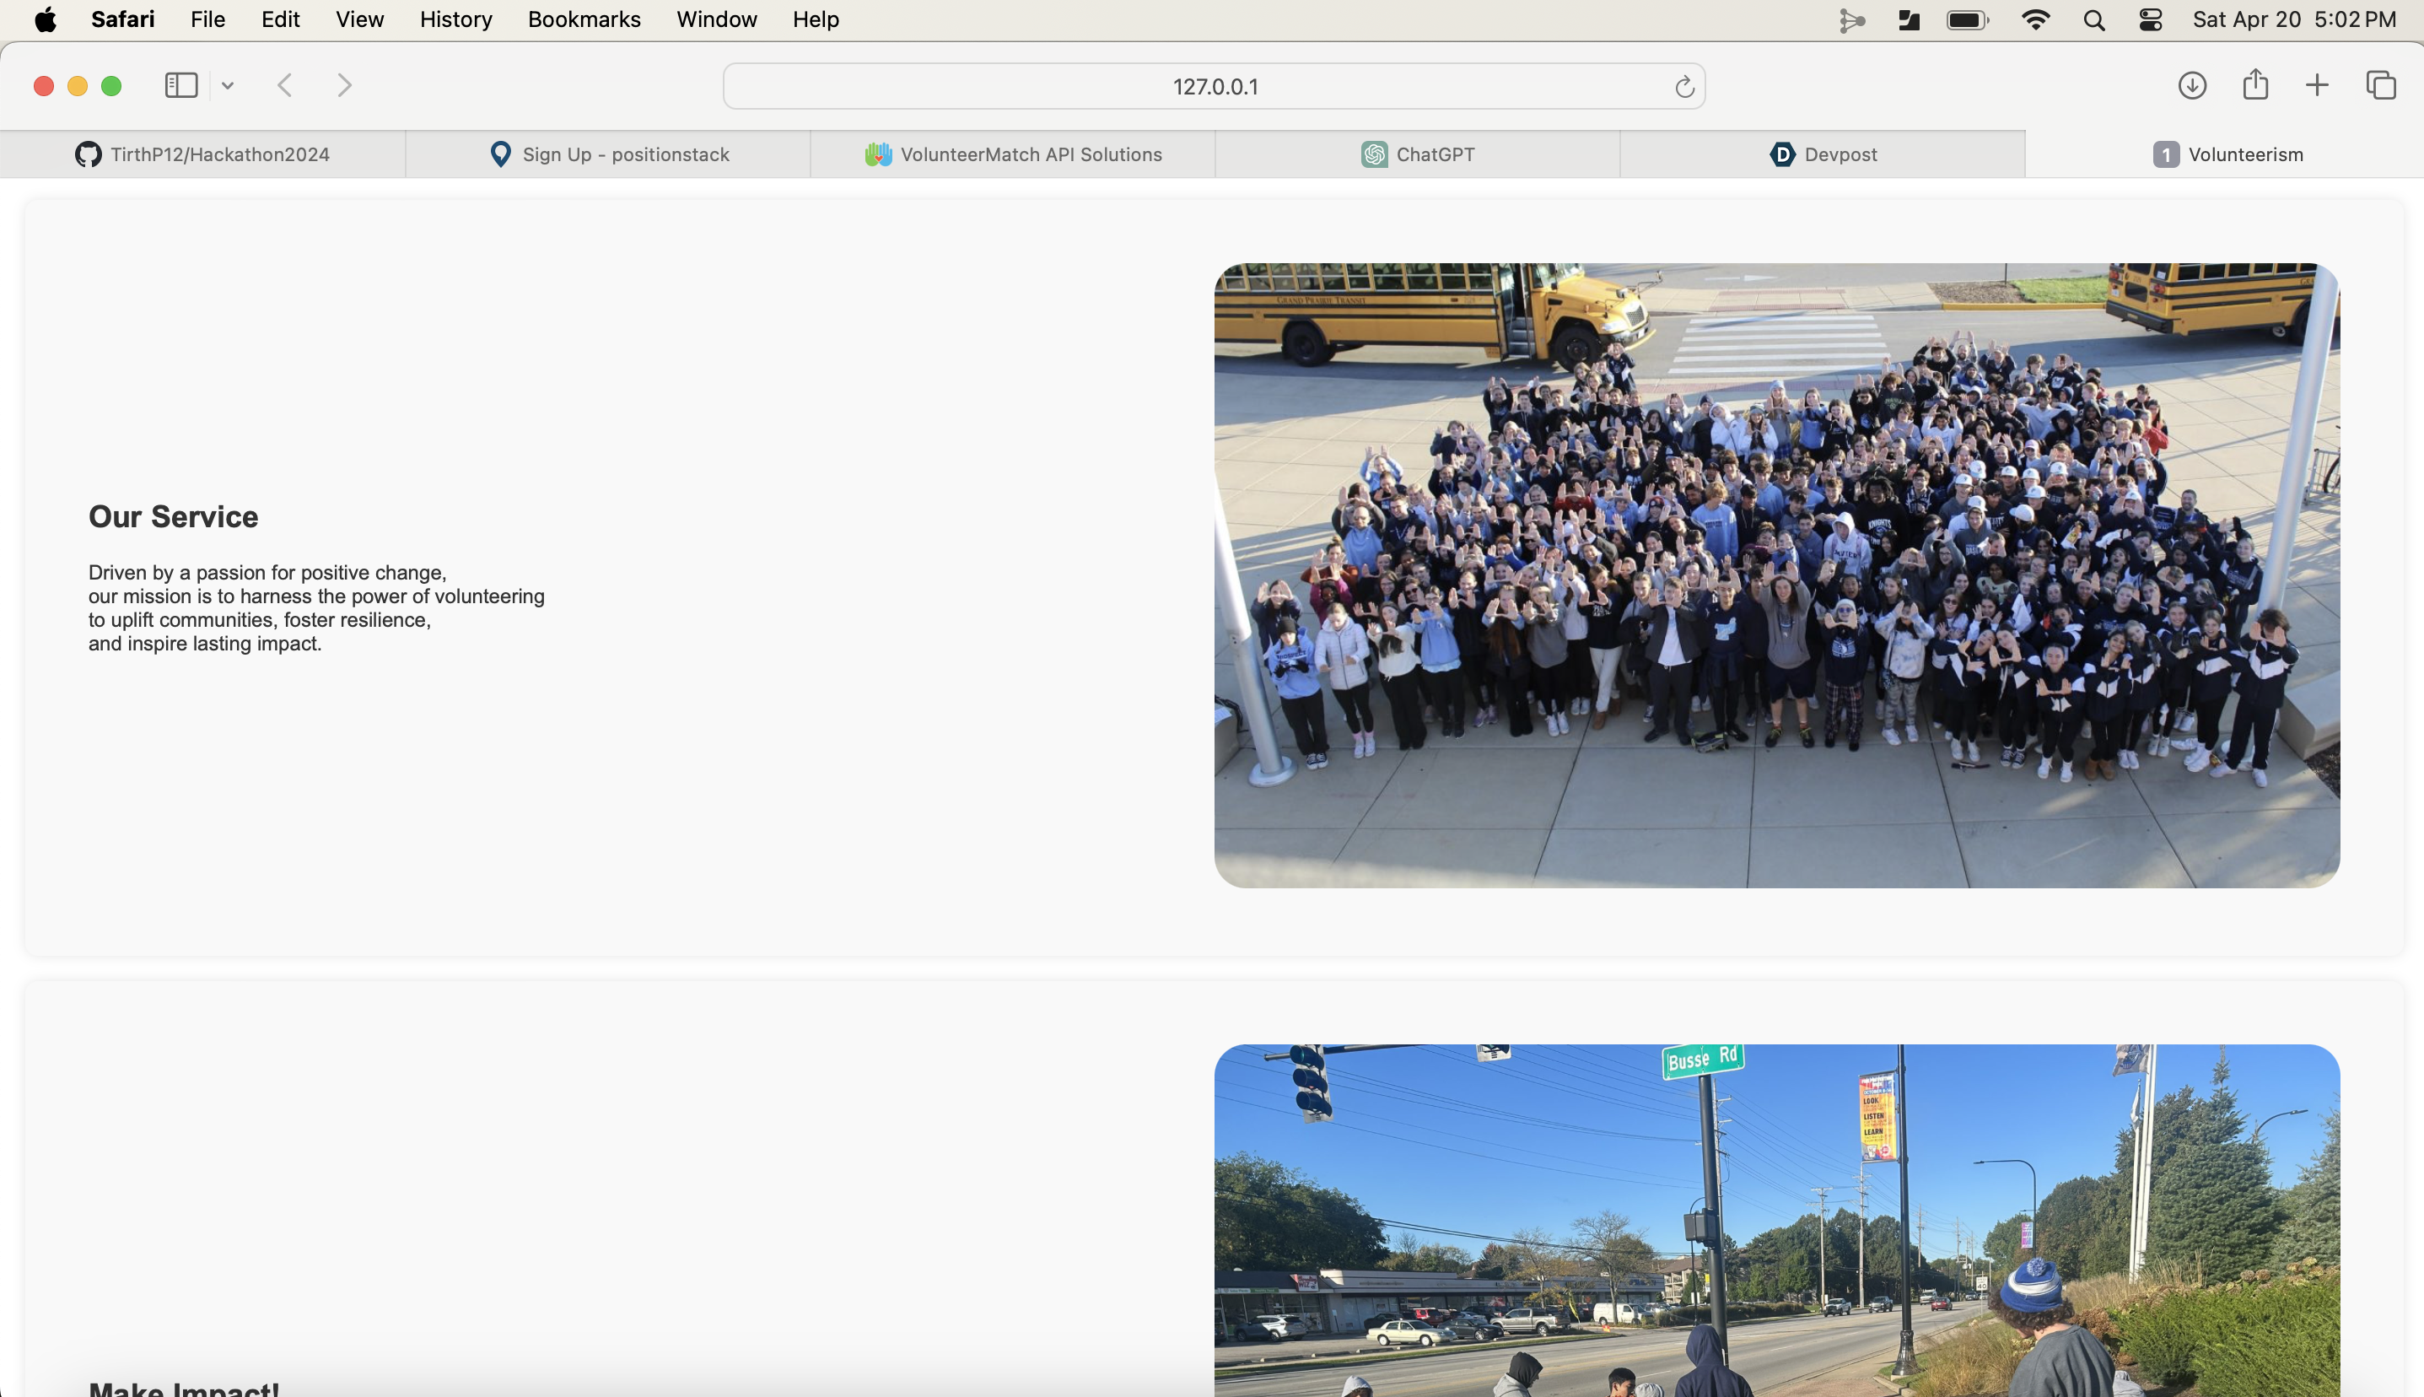This screenshot has height=1397, width=2424.
Task: Open the History menu
Action: (455, 19)
